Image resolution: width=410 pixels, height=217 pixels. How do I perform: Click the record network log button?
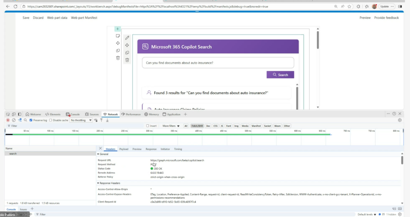pyautogui.click(x=8, y=120)
